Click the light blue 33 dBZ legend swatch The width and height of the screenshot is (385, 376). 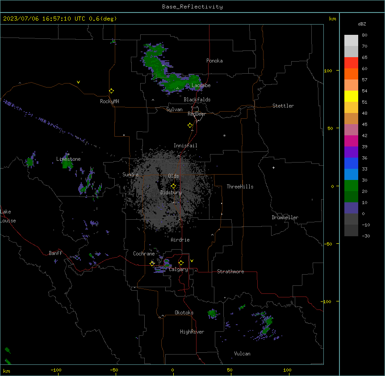point(351,174)
